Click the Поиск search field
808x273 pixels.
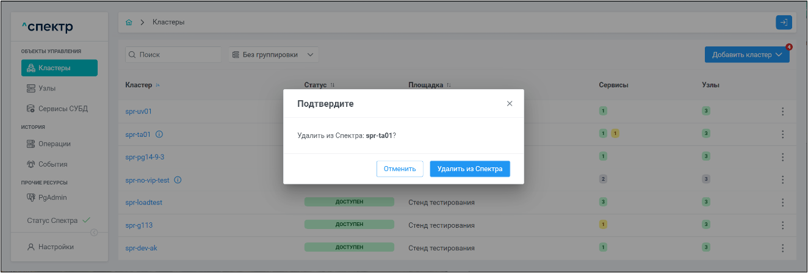173,55
